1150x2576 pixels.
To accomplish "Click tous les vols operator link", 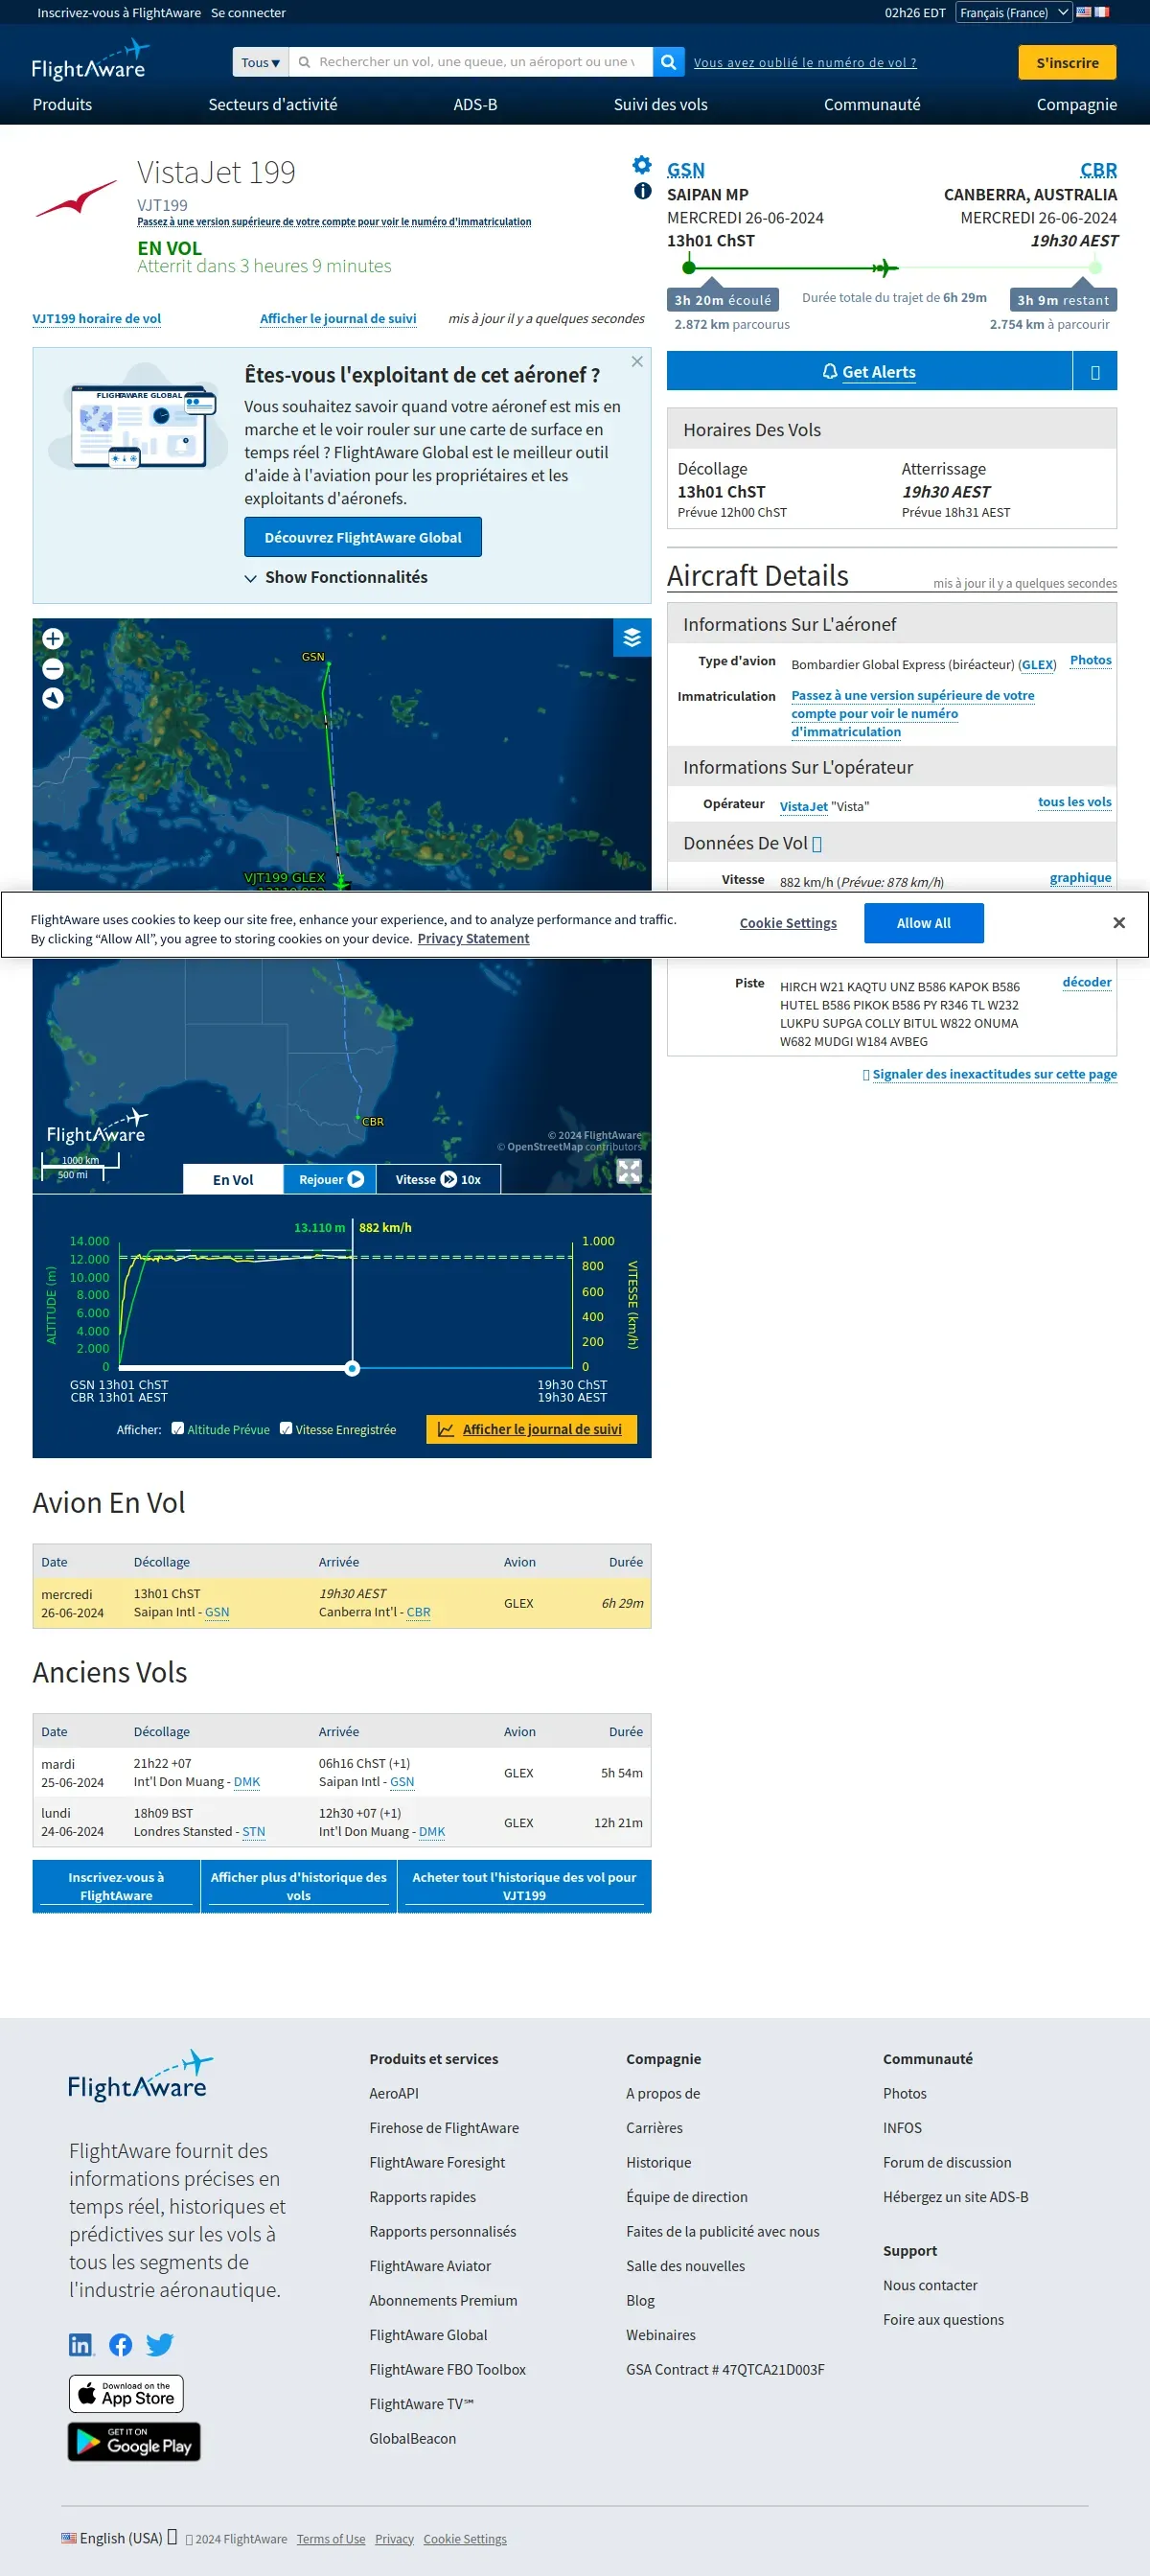I will point(1074,802).
